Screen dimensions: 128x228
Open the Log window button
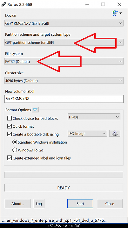click(39, 204)
